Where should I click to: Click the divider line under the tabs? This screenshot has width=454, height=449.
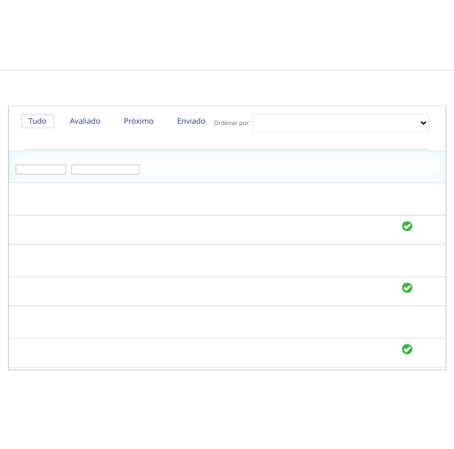click(x=227, y=149)
